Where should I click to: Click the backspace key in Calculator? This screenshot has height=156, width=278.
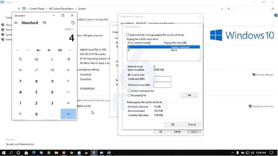tap(68, 59)
